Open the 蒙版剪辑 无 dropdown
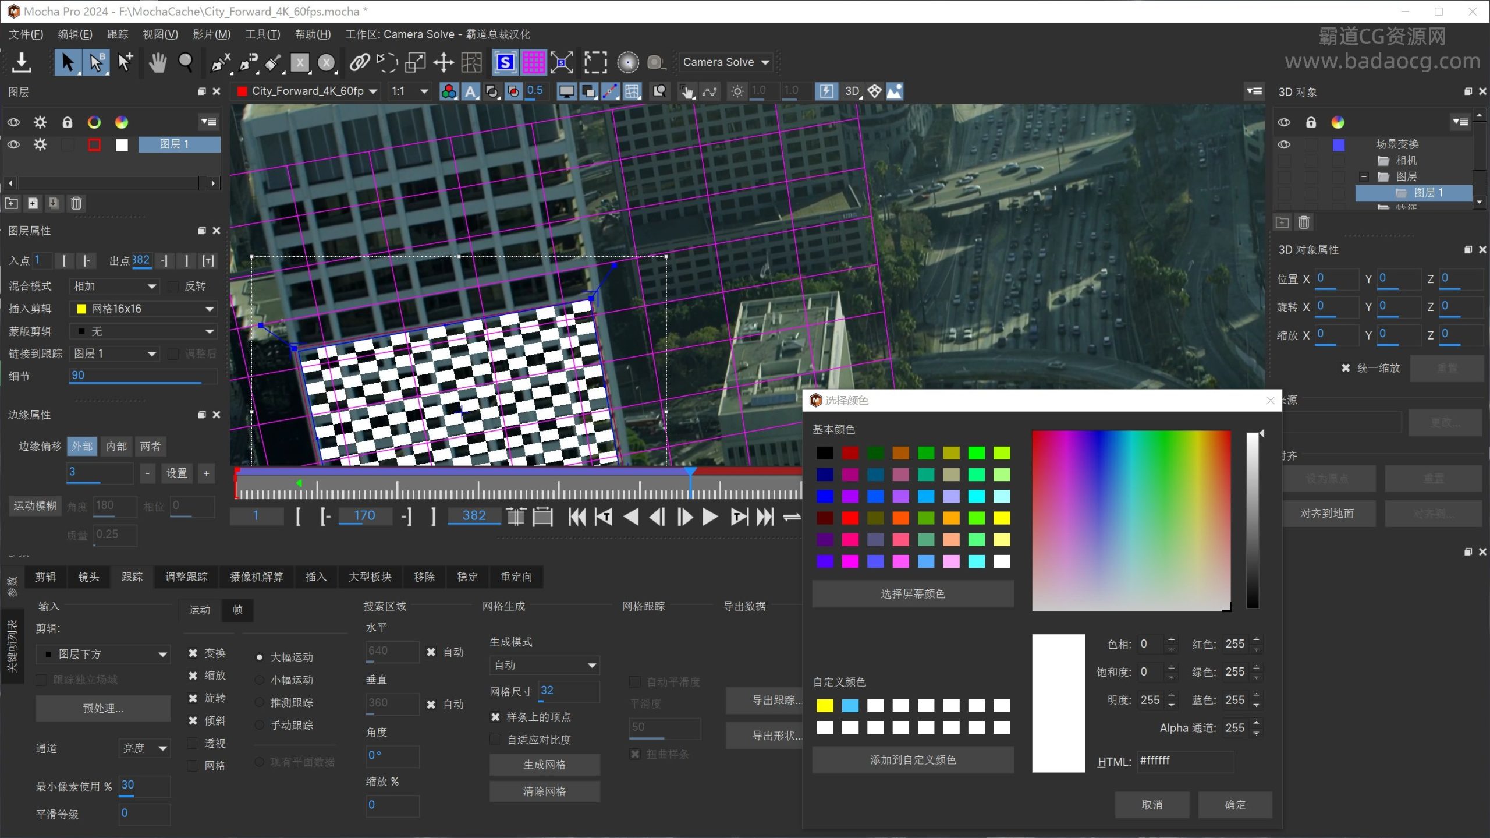Screen dimensions: 1490x838 [x=143, y=331]
